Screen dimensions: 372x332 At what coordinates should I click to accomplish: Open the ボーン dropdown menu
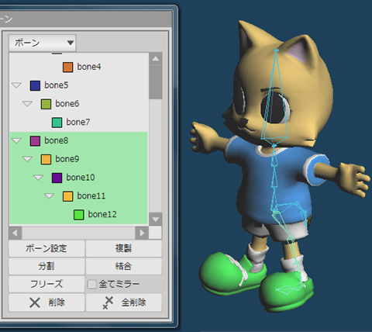pyautogui.click(x=43, y=43)
